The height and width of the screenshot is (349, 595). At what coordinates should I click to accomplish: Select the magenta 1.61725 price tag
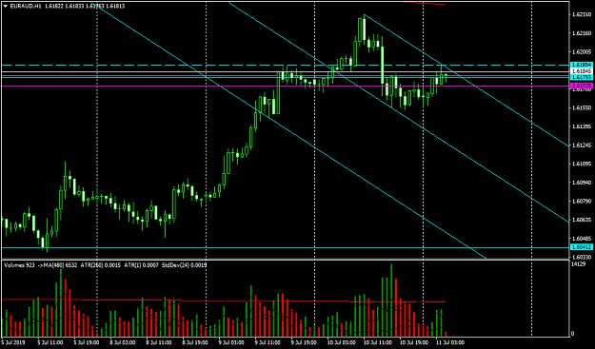pos(581,86)
